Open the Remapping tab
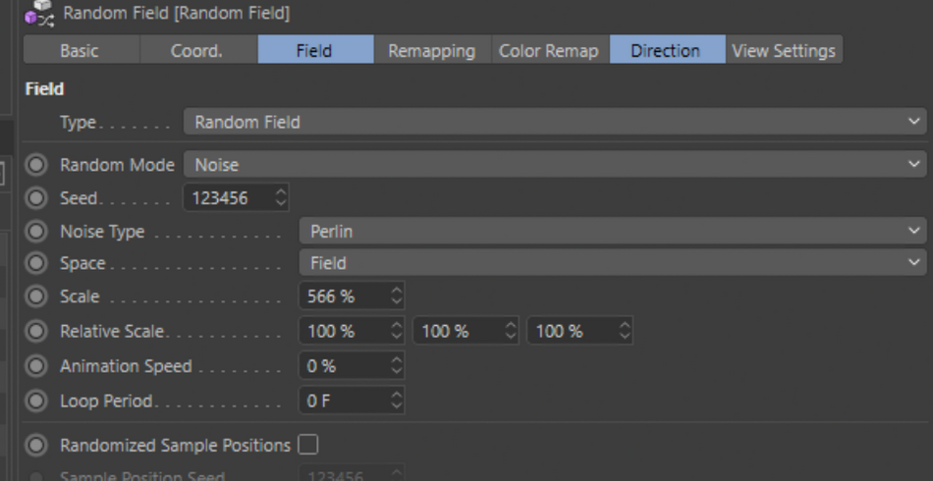The height and width of the screenshot is (481, 933). pos(432,50)
